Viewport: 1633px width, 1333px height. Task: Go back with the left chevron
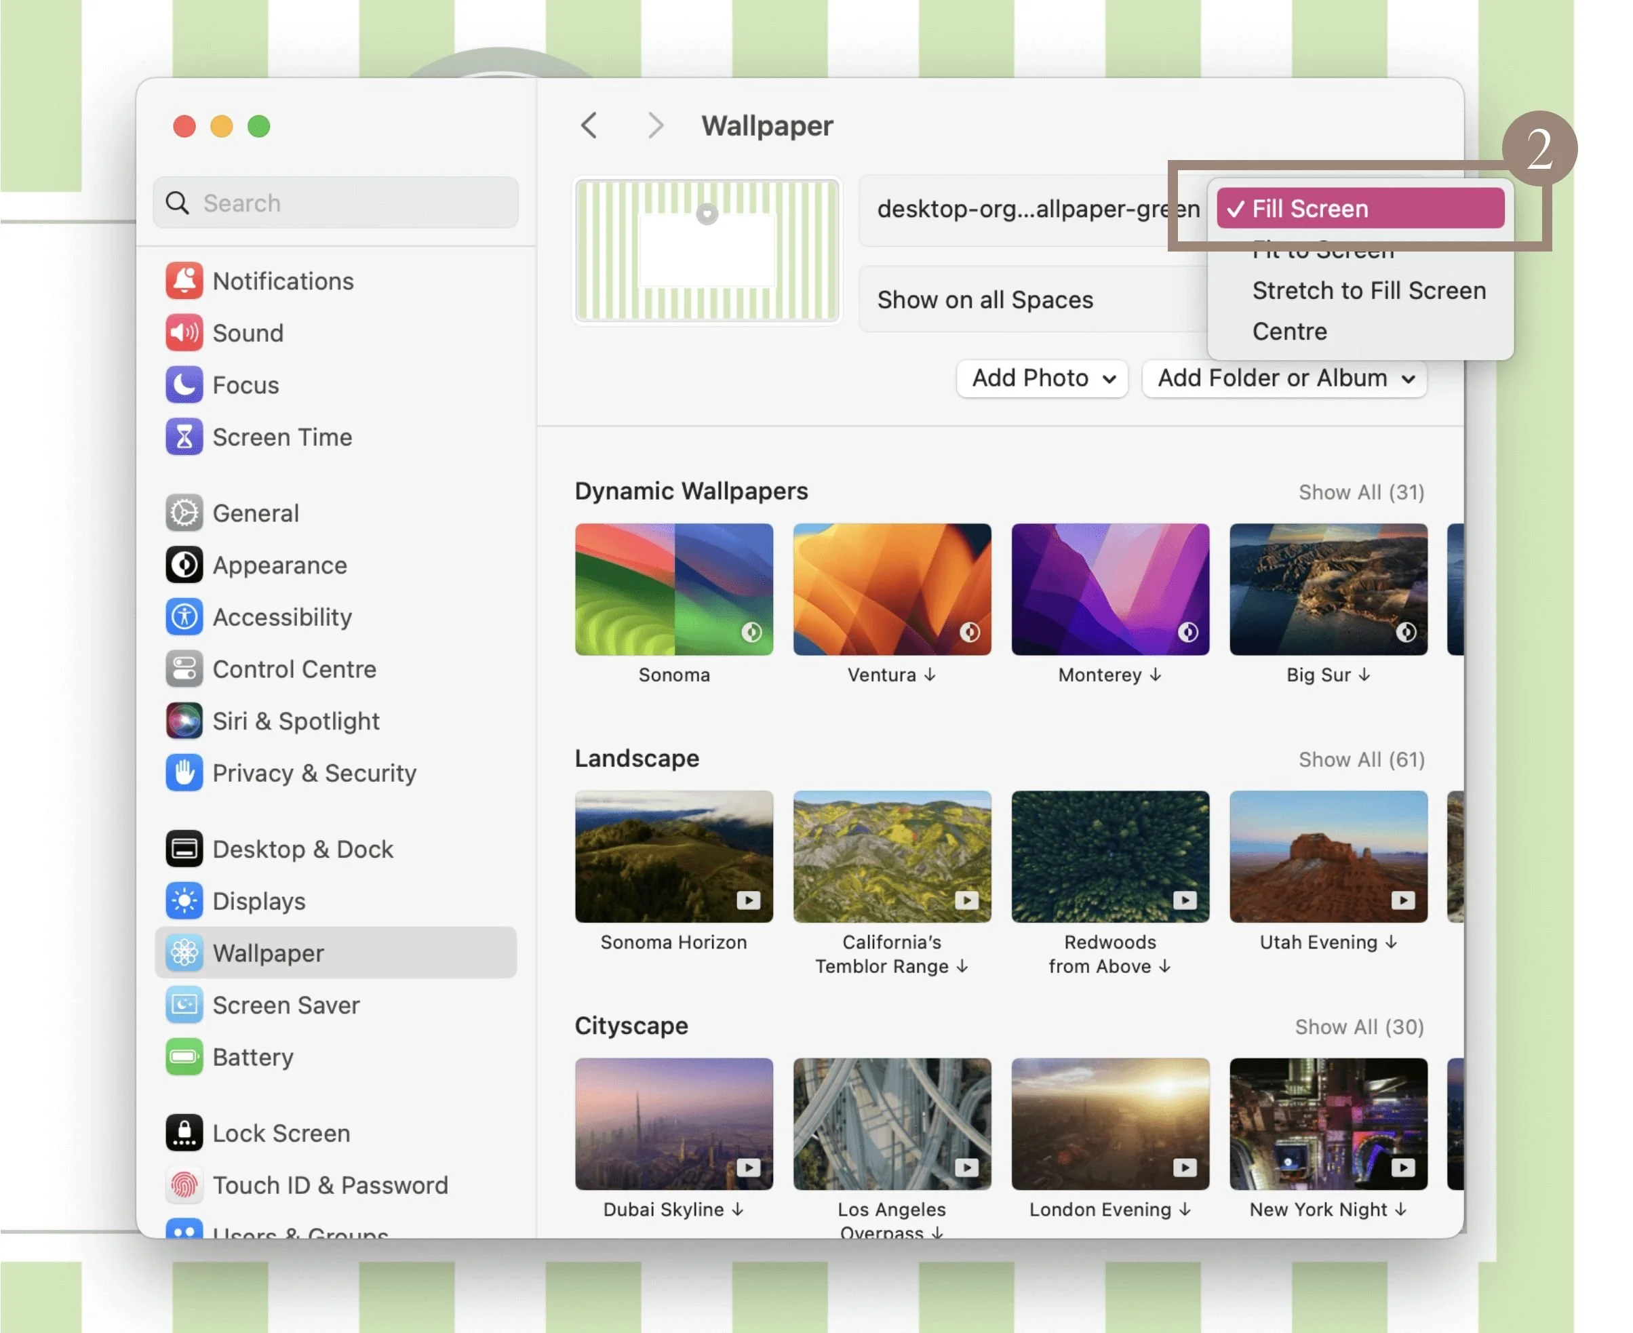tap(589, 125)
